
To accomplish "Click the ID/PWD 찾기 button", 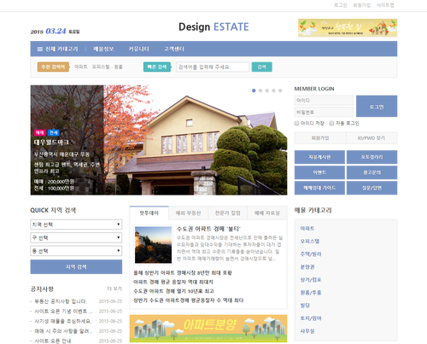I will pyautogui.click(x=371, y=138).
